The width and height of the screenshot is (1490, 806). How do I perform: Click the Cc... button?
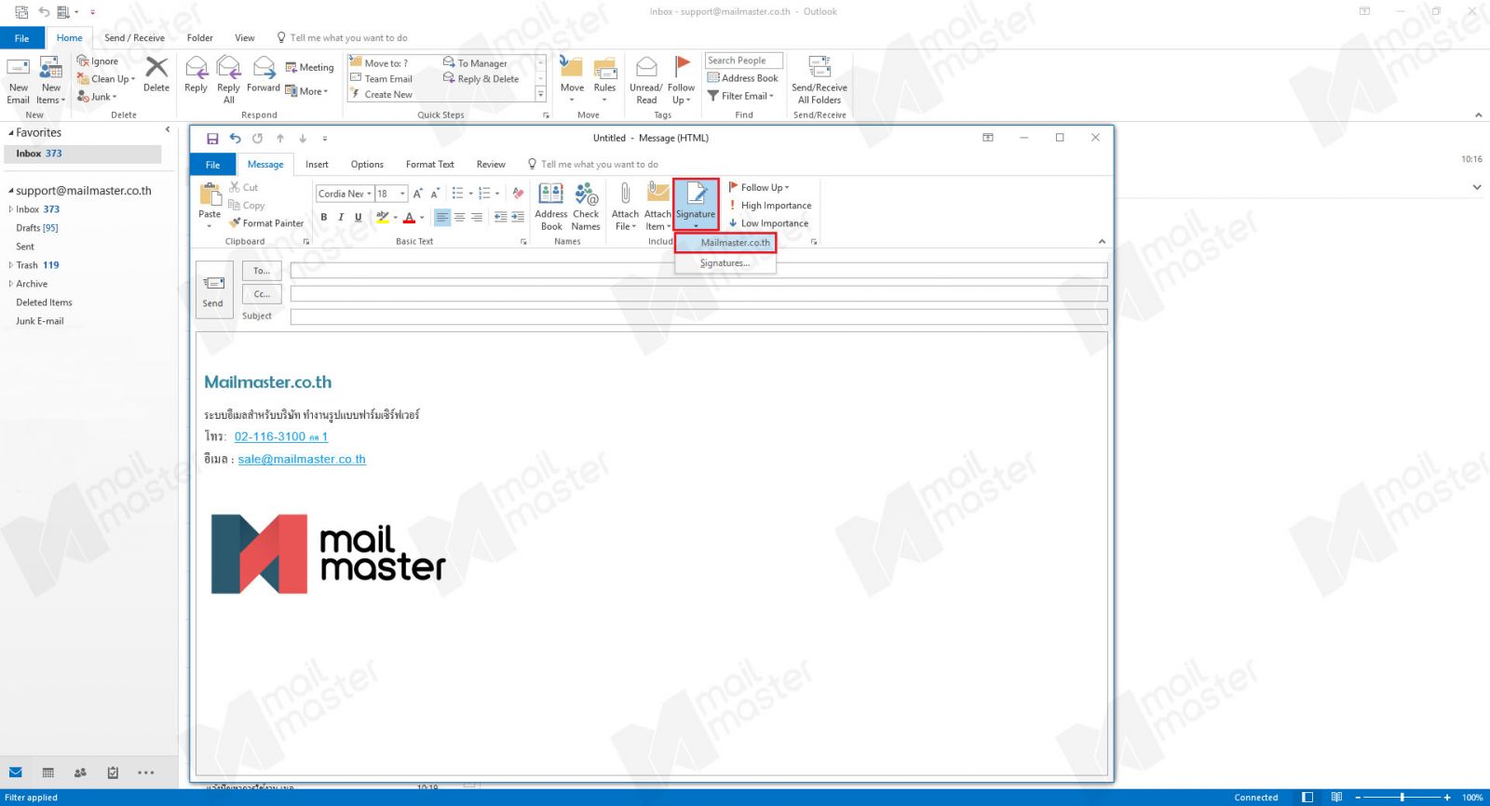point(262,294)
